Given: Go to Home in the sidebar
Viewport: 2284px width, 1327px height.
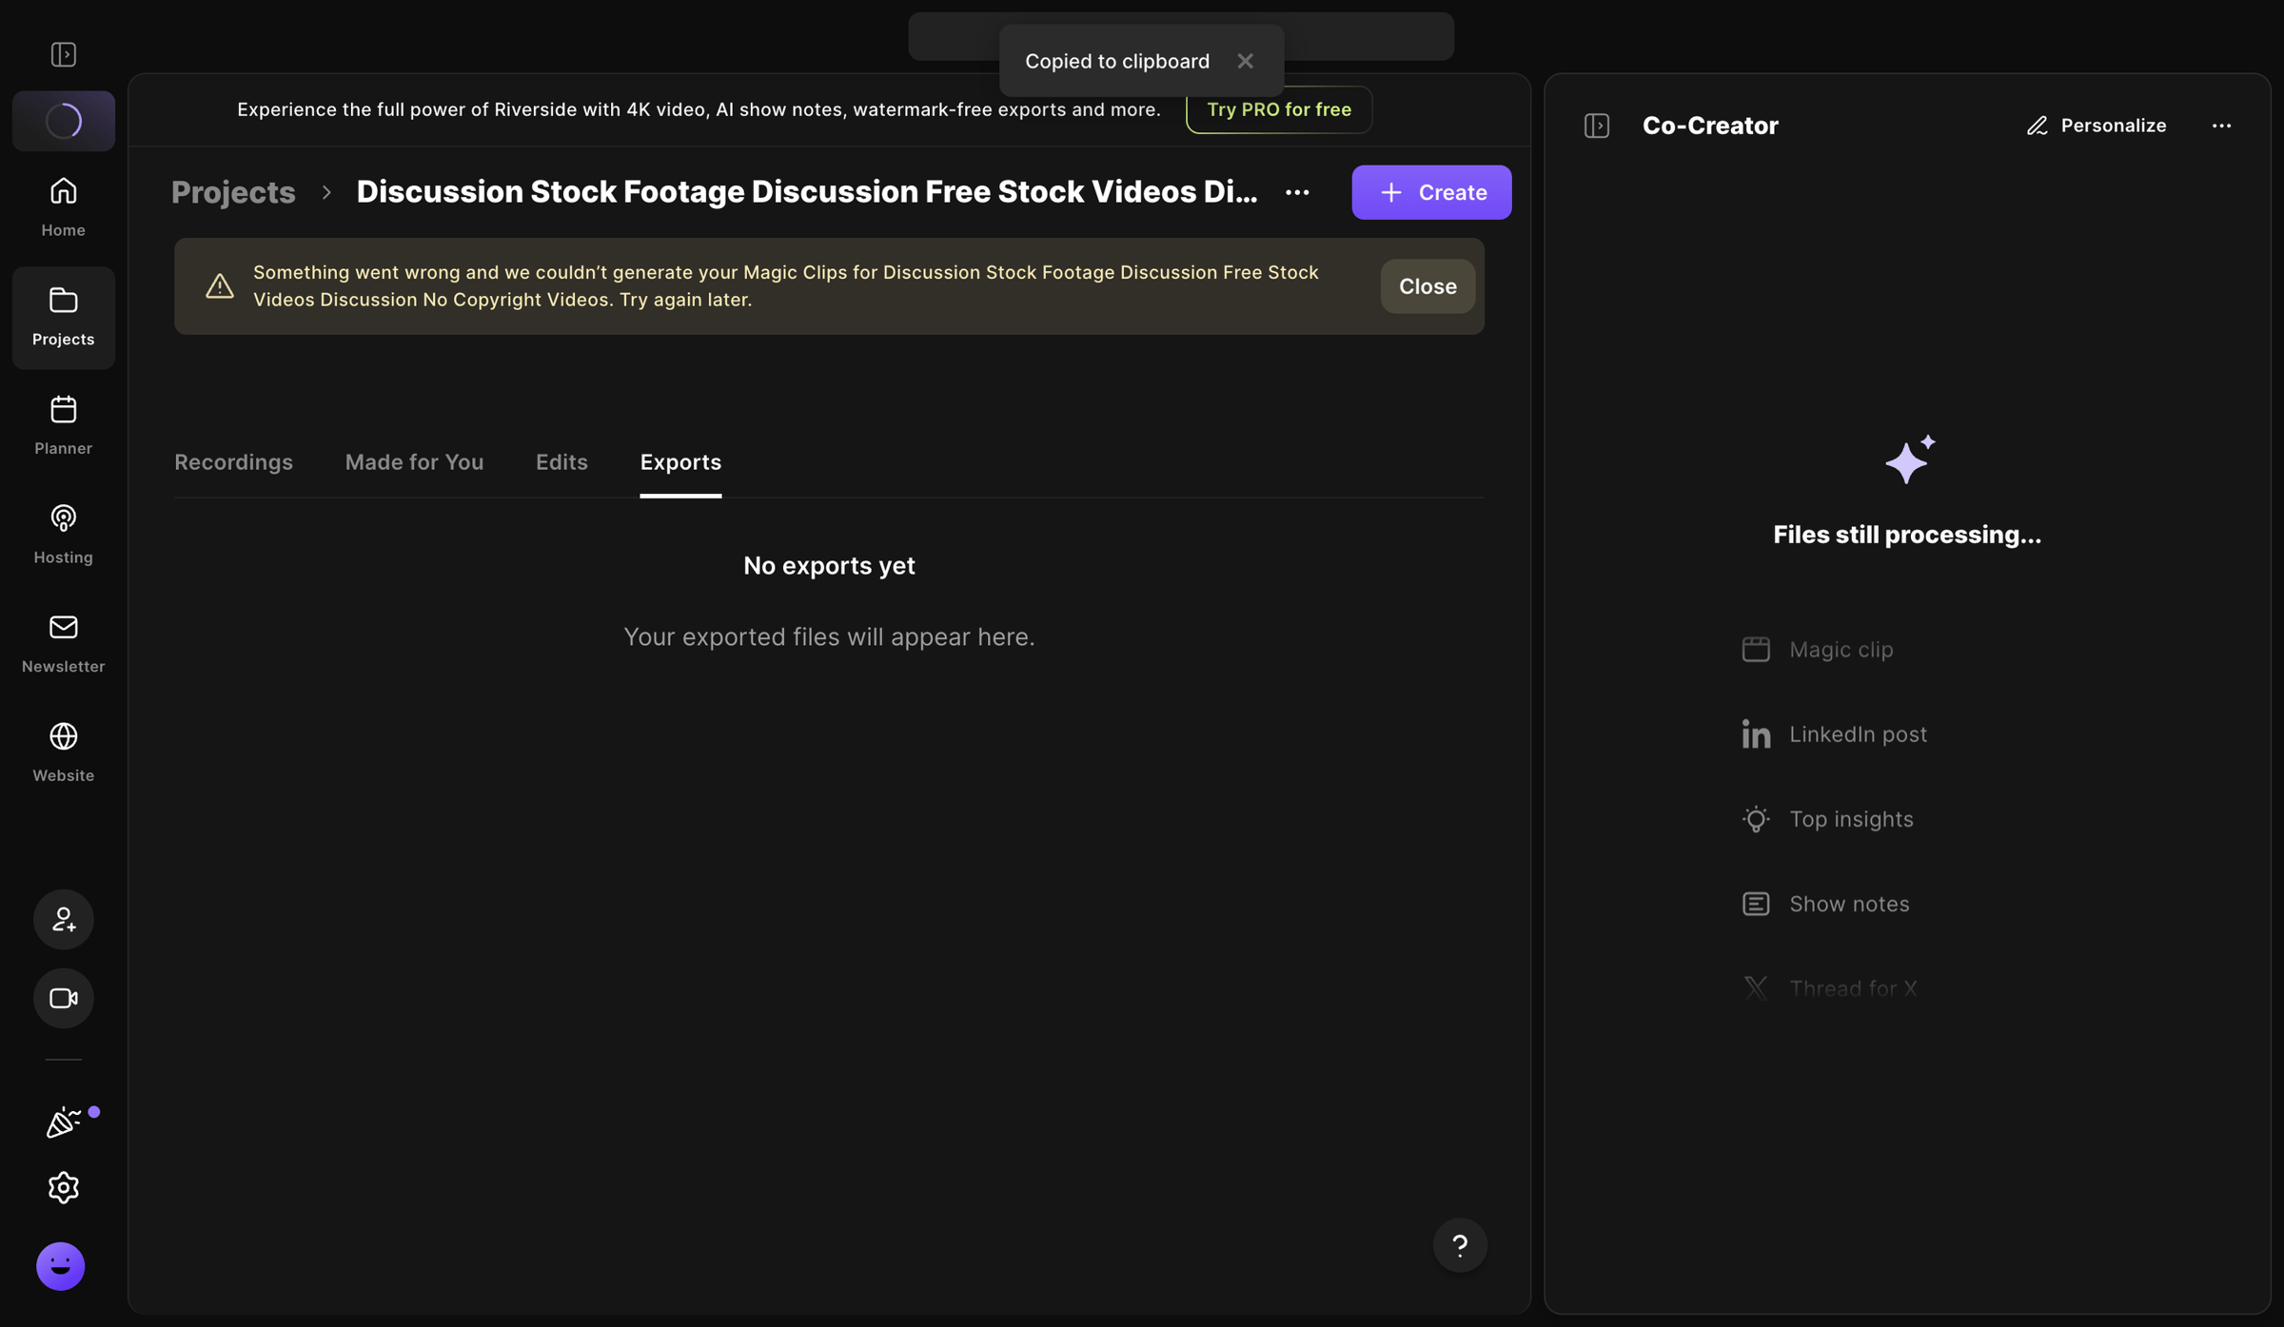Looking at the screenshot, I should click(x=64, y=206).
